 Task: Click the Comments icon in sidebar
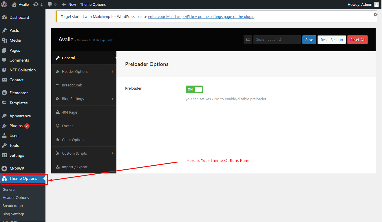[x=4, y=60]
